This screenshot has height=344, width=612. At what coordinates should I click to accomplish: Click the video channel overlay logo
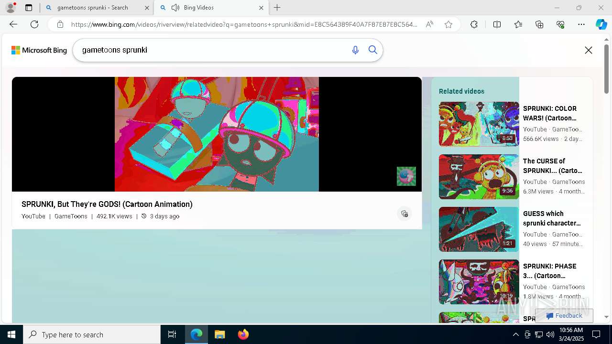point(406,176)
